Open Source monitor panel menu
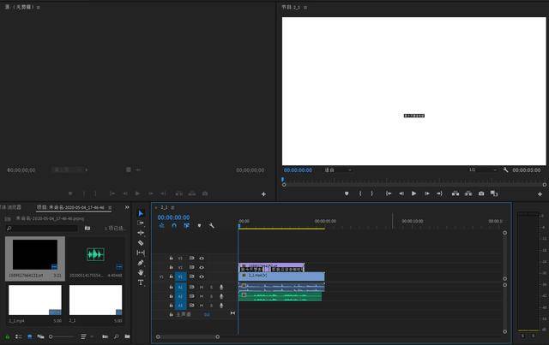Screen dimensions: 549x345 point(38,8)
